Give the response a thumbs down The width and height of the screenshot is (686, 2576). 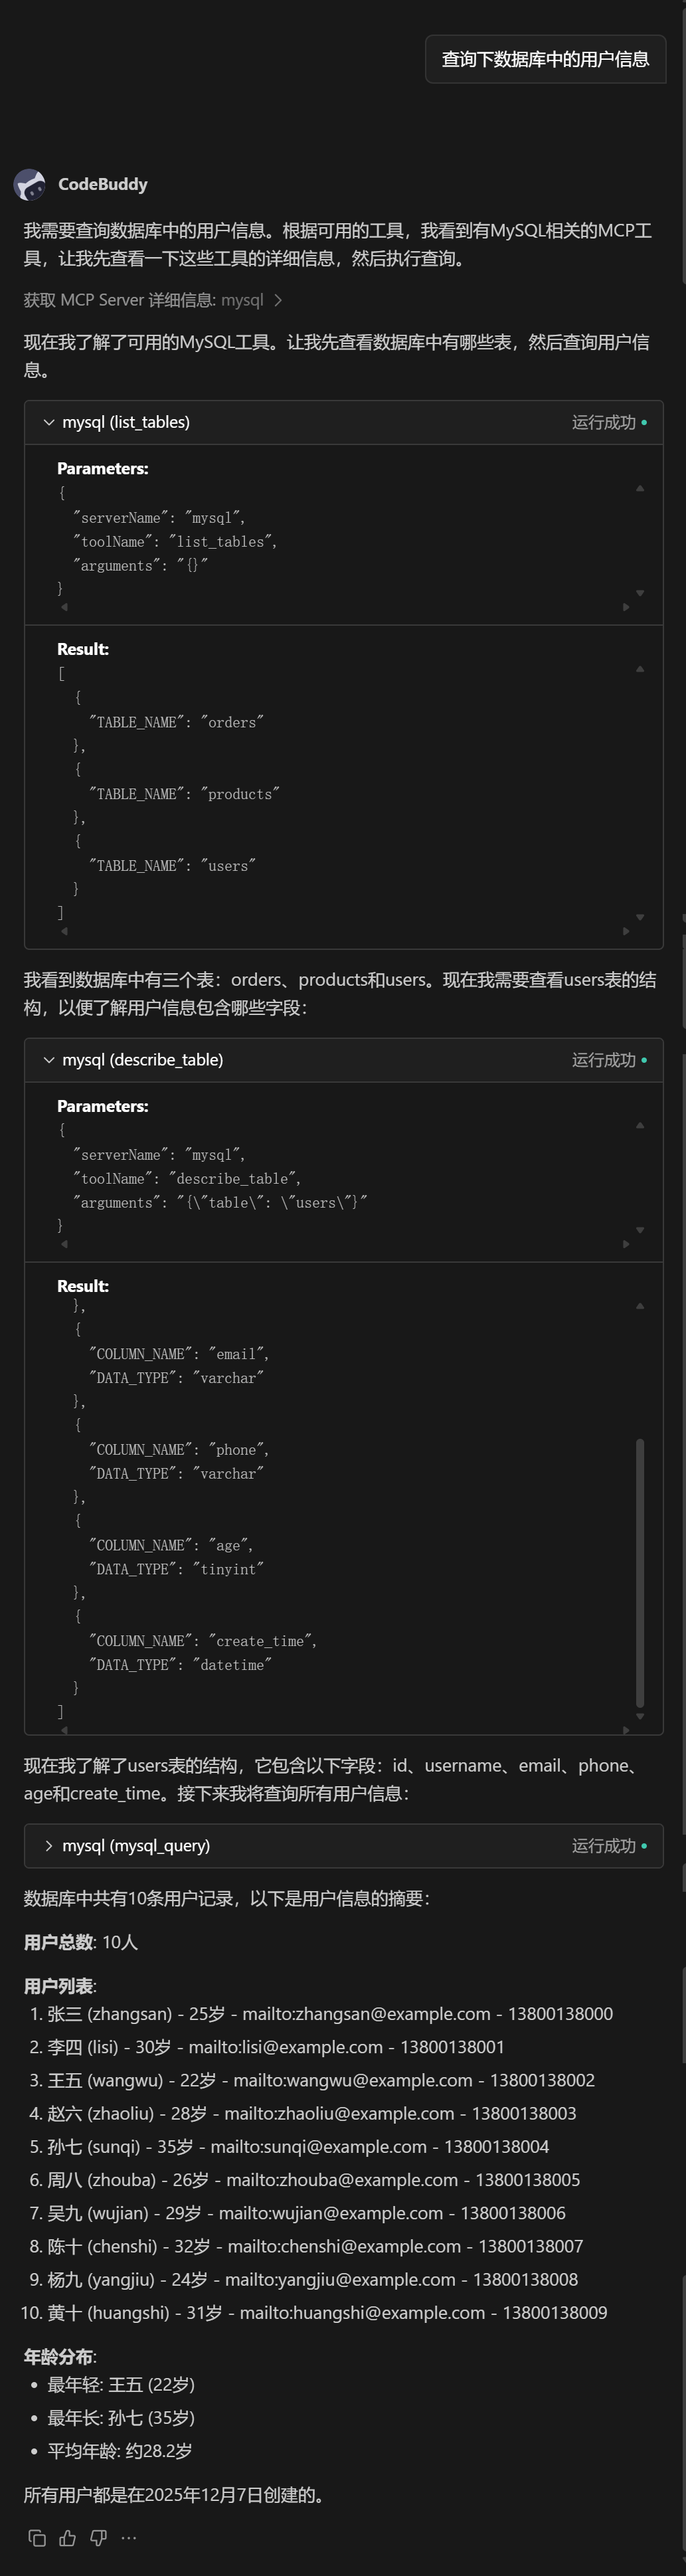click(98, 2537)
